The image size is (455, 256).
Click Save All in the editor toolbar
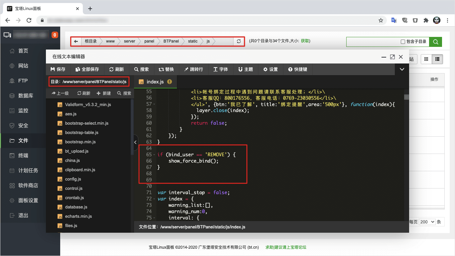(x=87, y=69)
